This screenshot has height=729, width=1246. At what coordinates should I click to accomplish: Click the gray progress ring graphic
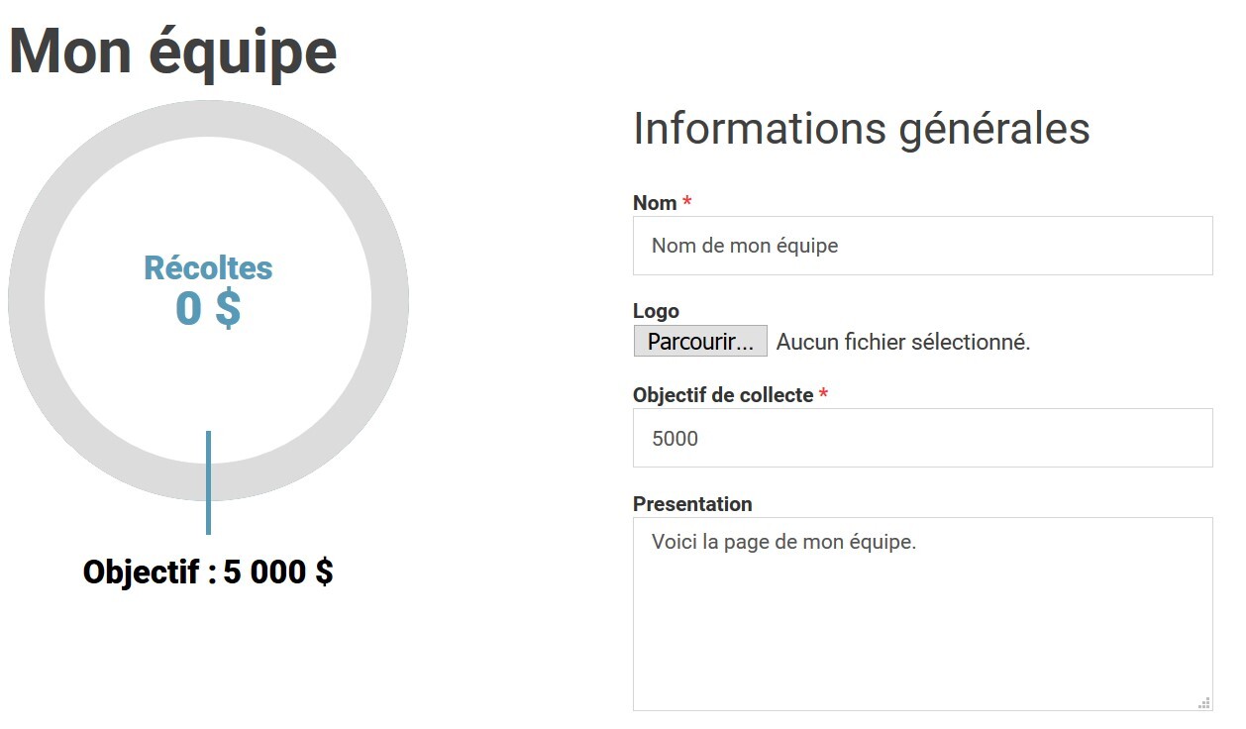(208, 119)
